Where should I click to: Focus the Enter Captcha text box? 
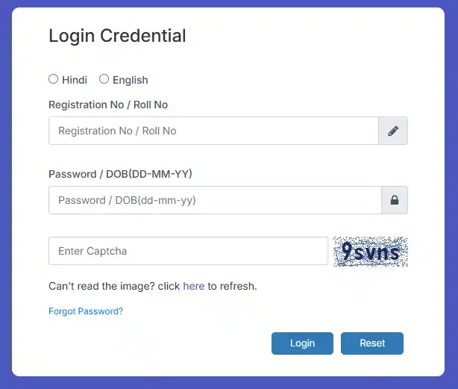click(x=188, y=251)
